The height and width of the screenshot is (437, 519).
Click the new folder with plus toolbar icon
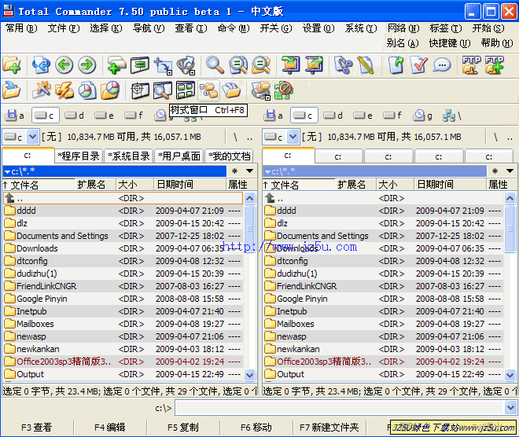pos(12,64)
